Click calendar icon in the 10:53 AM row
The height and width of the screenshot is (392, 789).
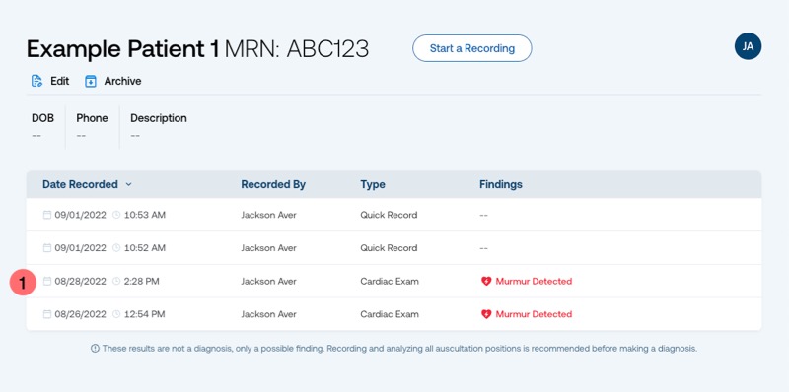(x=46, y=215)
